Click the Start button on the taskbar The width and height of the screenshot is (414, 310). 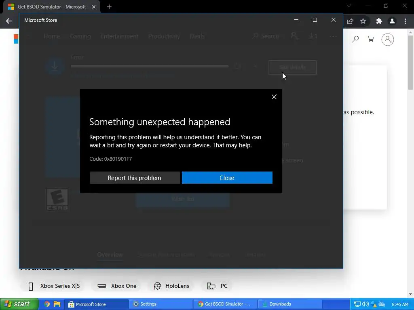pos(19,304)
